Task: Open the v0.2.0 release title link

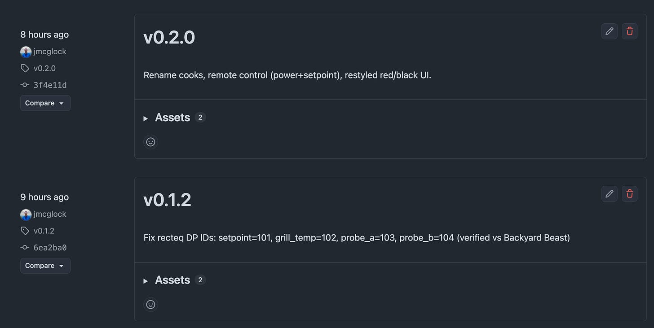Action: pos(169,38)
